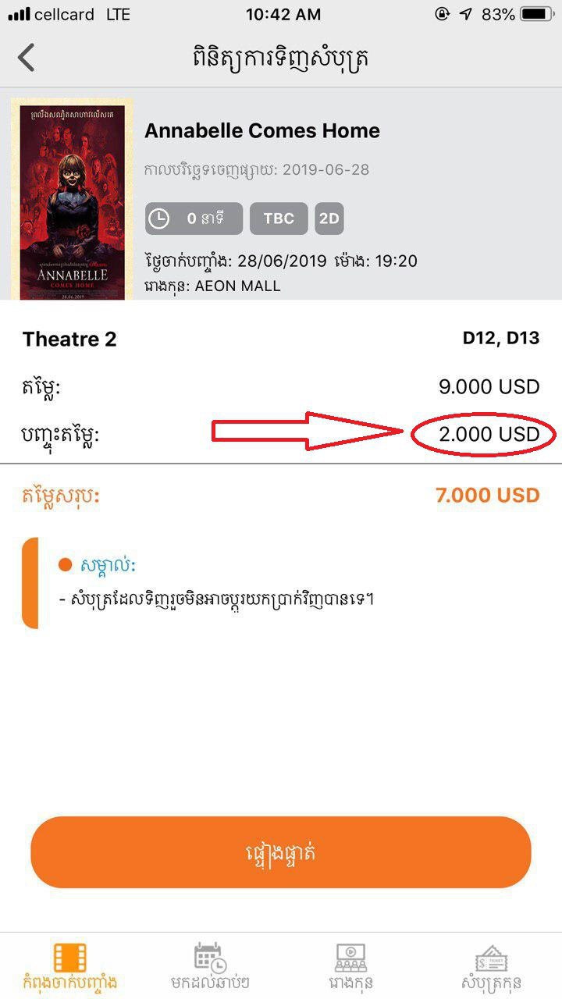Screen dimensions: 562x999
Task: Open the Now Showing film-strip tab icon
Action: (x=69, y=958)
